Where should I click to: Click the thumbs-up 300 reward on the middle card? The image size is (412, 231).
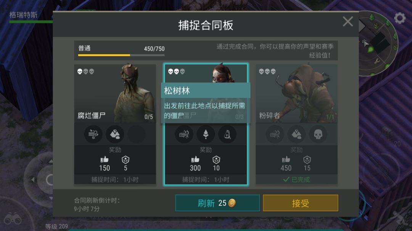tap(195, 164)
